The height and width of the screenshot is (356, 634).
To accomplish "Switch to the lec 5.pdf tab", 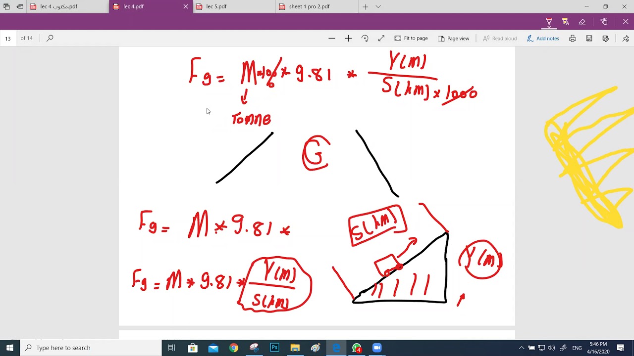I will (234, 6).
